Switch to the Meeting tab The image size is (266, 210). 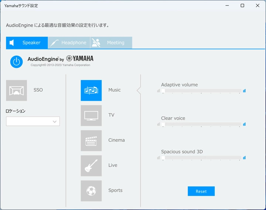[111, 43]
